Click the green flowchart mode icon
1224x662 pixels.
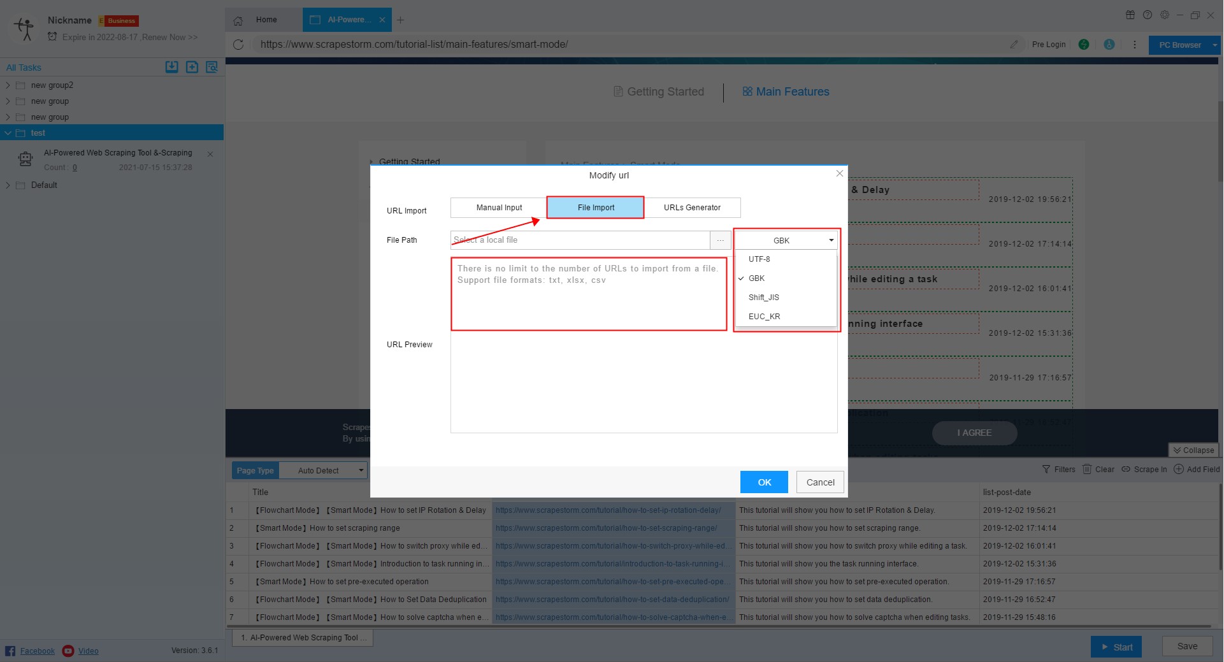coord(1083,45)
